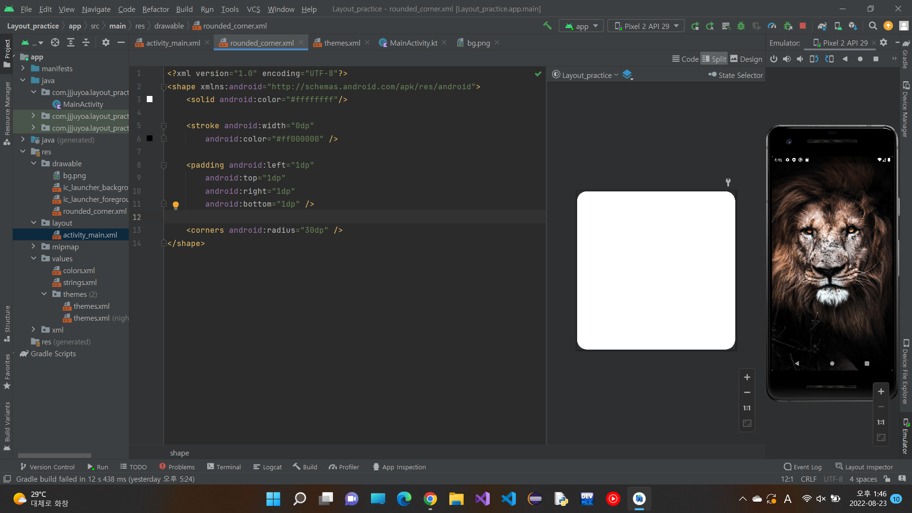This screenshot has height=513, width=912.
Task: Switch editor to Code view mode
Action: click(685, 59)
